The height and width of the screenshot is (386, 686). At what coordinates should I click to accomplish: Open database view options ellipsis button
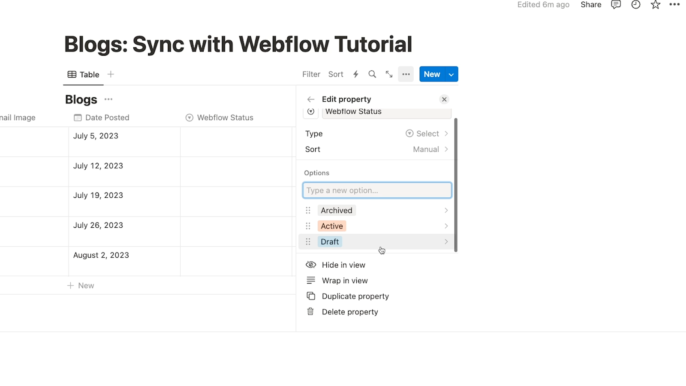tap(406, 74)
